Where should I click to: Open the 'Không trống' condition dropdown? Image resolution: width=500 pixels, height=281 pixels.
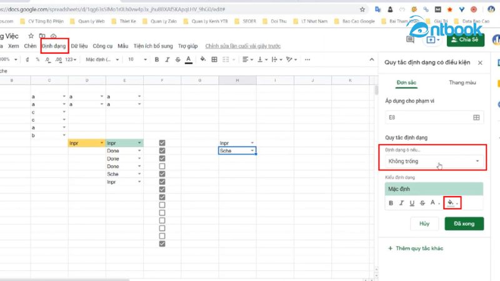[x=432, y=161]
